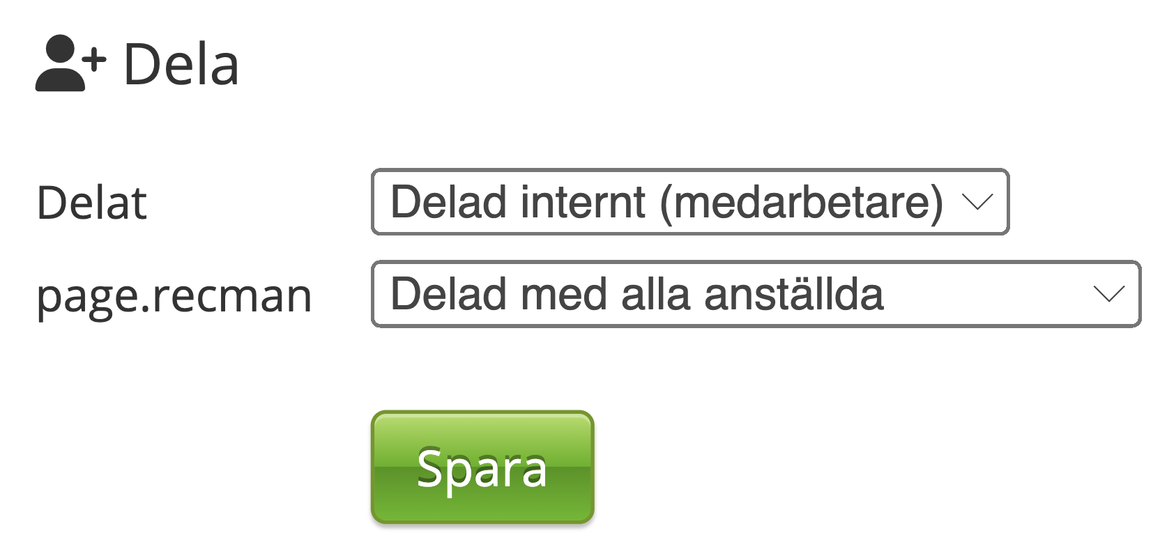The height and width of the screenshot is (549, 1160).
Task: Expand the Delat sharing selector
Action: point(689,202)
